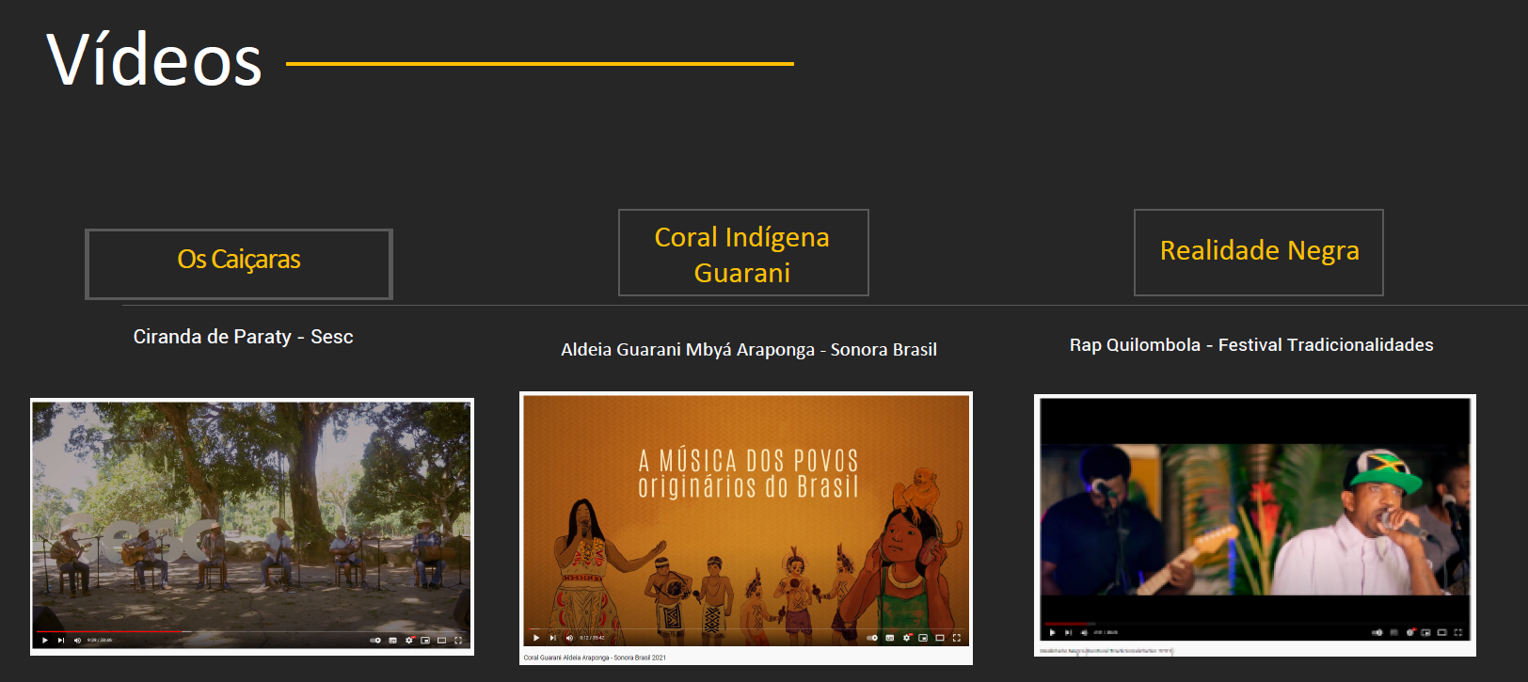Toggle autoplay in Ciranda de Paraty player

(x=375, y=640)
